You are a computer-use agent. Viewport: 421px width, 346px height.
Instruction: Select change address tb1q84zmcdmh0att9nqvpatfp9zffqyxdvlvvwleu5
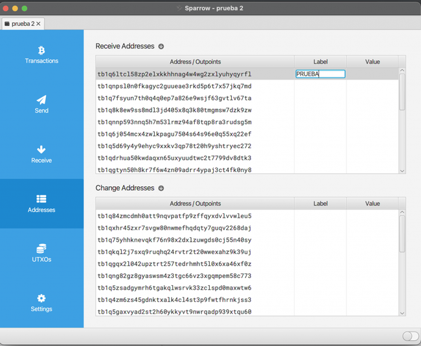pyautogui.click(x=174, y=216)
